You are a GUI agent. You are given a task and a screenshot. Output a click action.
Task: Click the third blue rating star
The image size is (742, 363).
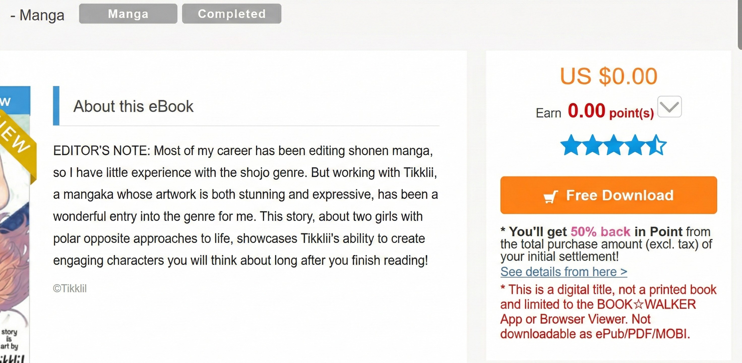(x=613, y=145)
